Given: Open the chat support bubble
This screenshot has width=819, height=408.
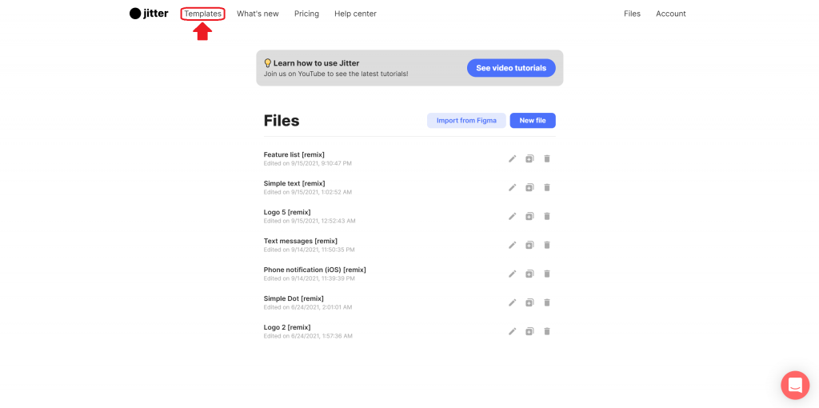Looking at the screenshot, I should (795, 385).
